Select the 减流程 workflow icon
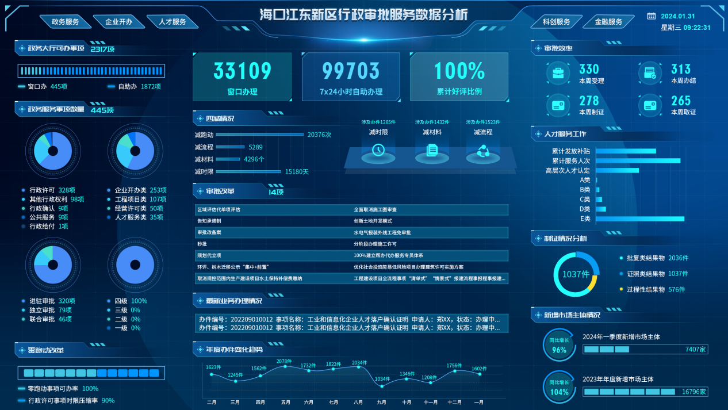728x410 pixels. click(x=482, y=151)
